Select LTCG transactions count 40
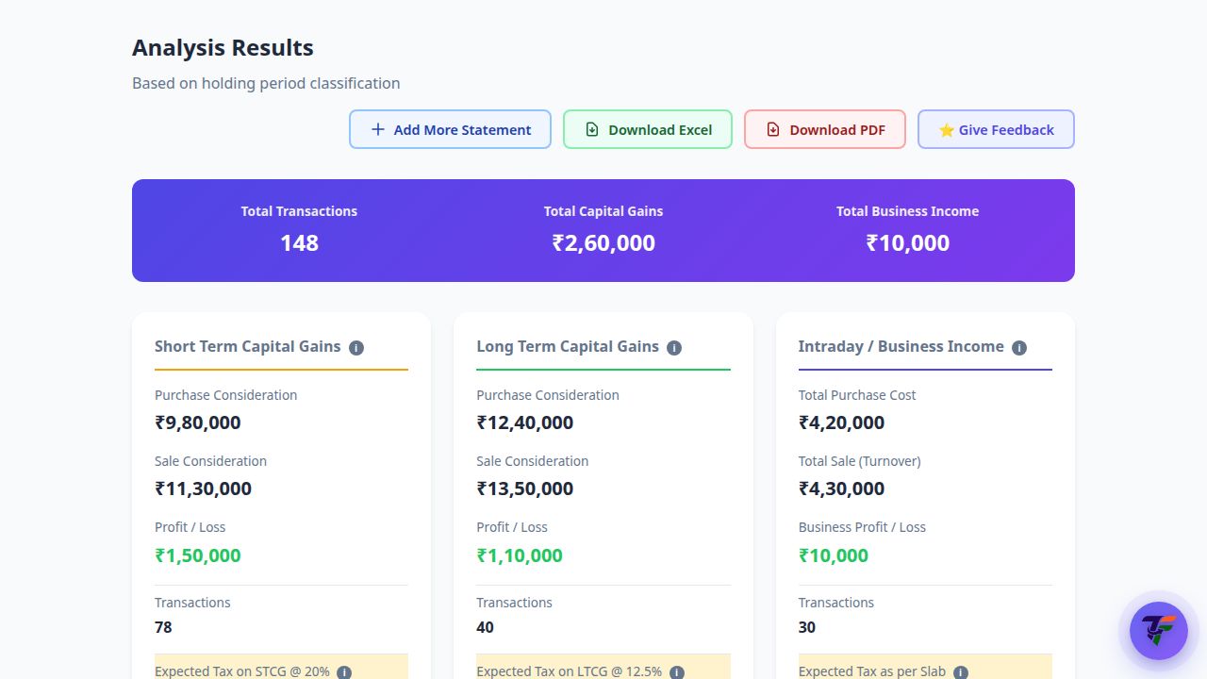This screenshot has width=1207, height=679. pos(486,627)
